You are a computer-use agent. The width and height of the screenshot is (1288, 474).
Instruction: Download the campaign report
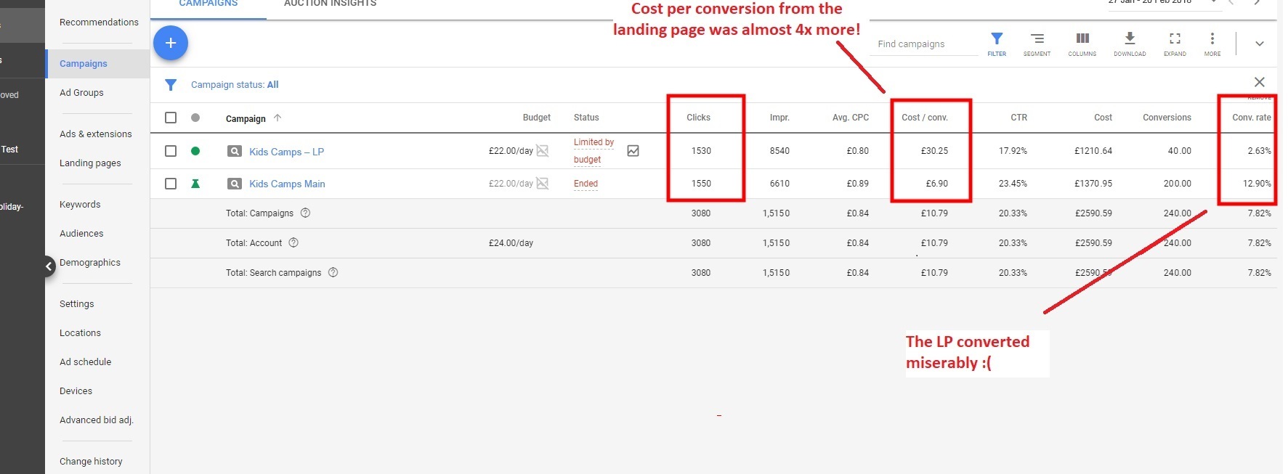point(1130,43)
